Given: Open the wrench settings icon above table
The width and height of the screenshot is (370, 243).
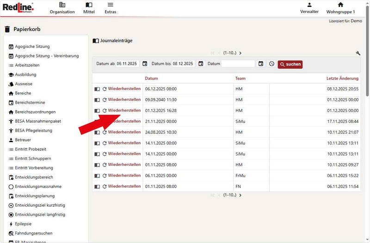Looking at the screenshot, I should click(358, 53).
